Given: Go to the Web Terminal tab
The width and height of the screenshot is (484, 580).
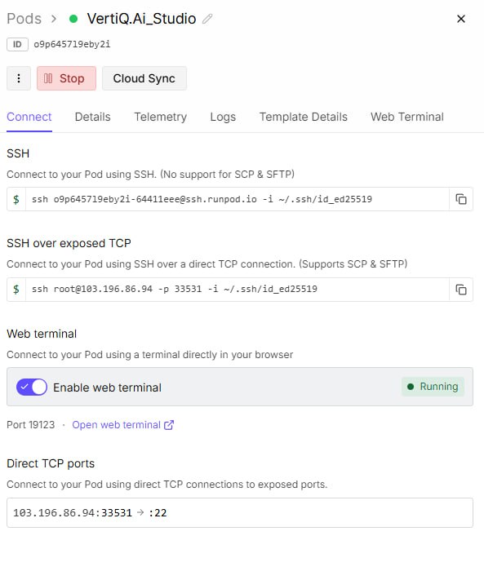Looking at the screenshot, I should click(407, 117).
